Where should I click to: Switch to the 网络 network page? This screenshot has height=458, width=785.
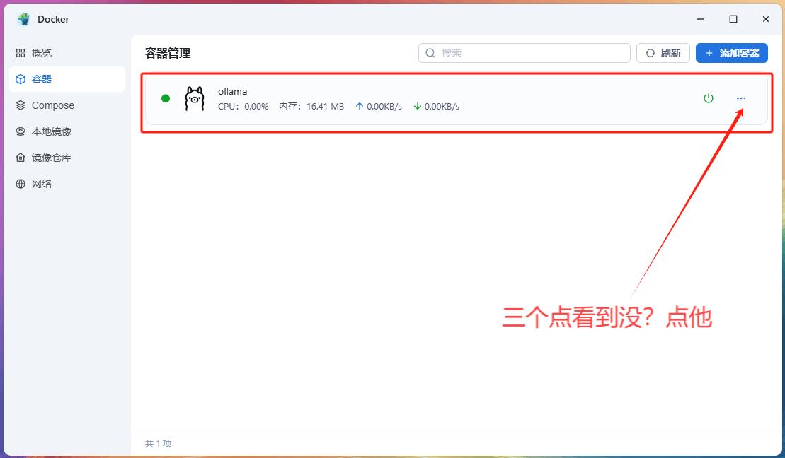point(42,184)
